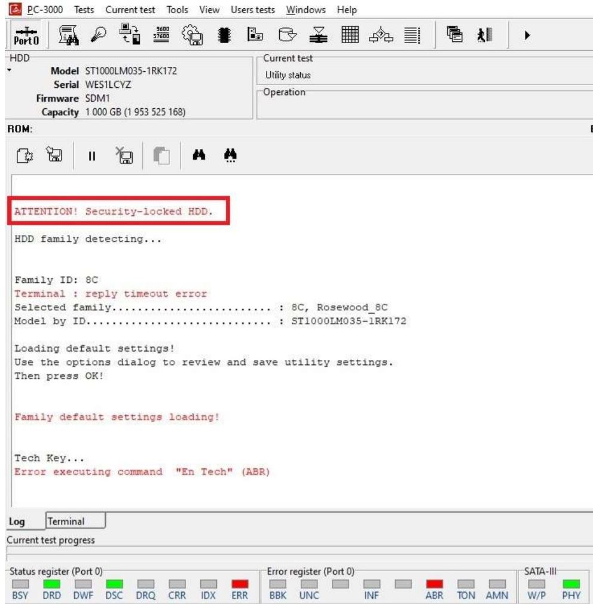Click the cascaded windows icon
This screenshot has height=604, width=593.
454,34
